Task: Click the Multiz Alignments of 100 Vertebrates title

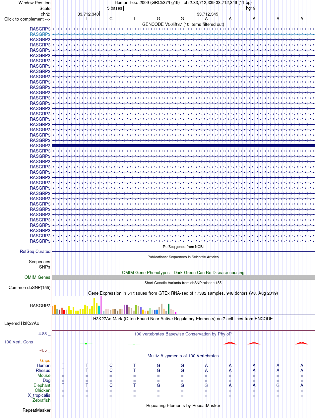Action: 183,356
